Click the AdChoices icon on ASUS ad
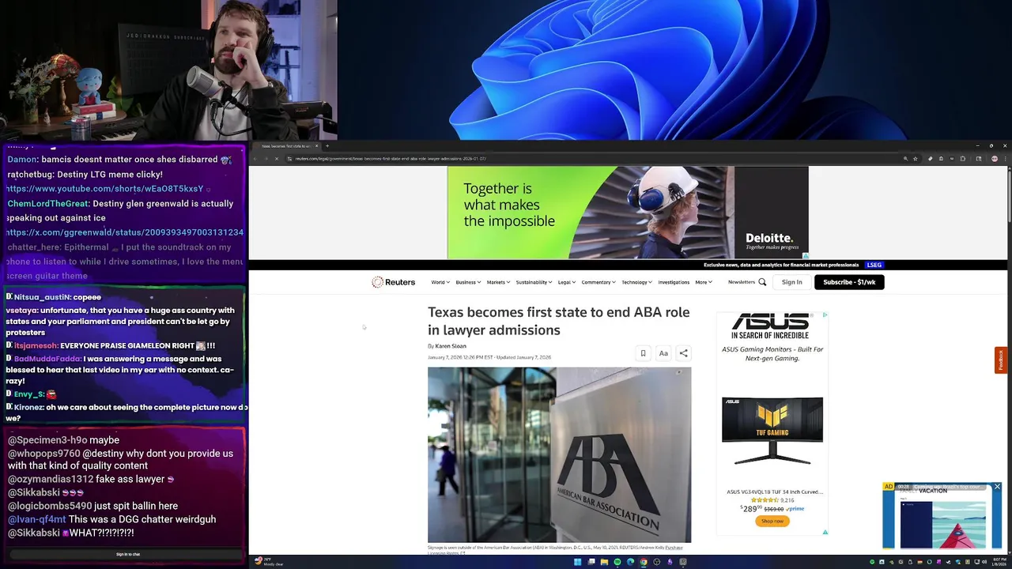 pyautogui.click(x=825, y=315)
